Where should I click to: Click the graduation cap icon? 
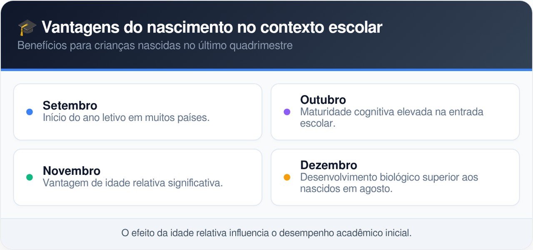pos(27,28)
